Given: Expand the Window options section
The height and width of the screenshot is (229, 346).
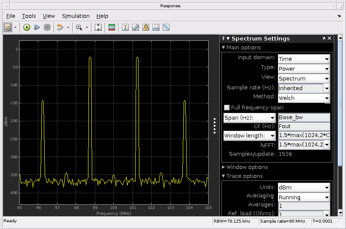Looking at the screenshot, I should pyautogui.click(x=224, y=167).
